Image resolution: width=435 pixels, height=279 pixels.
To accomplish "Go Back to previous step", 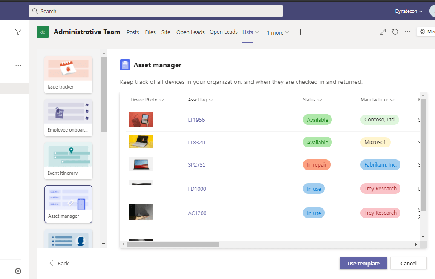I will (x=59, y=263).
